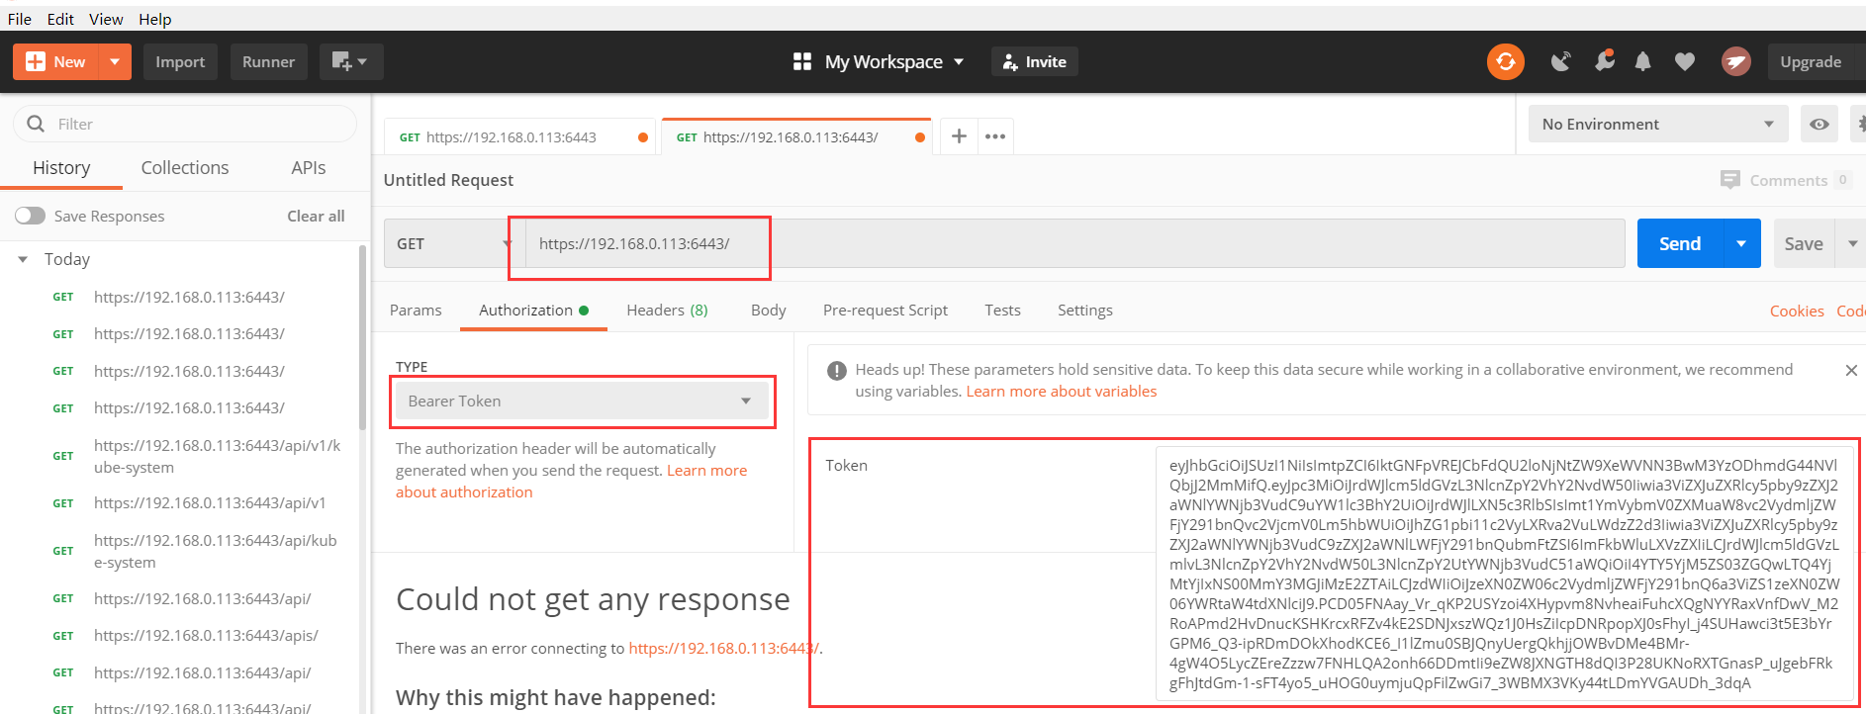Open the Pre-request Script tab
The height and width of the screenshot is (714, 1866).
(885, 311)
